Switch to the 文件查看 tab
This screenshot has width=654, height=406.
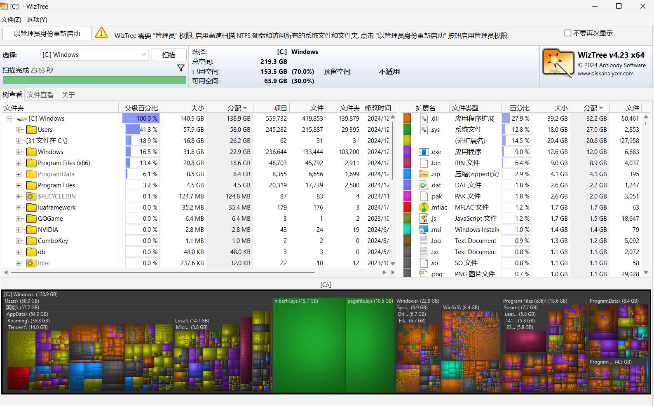pos(40,95)
